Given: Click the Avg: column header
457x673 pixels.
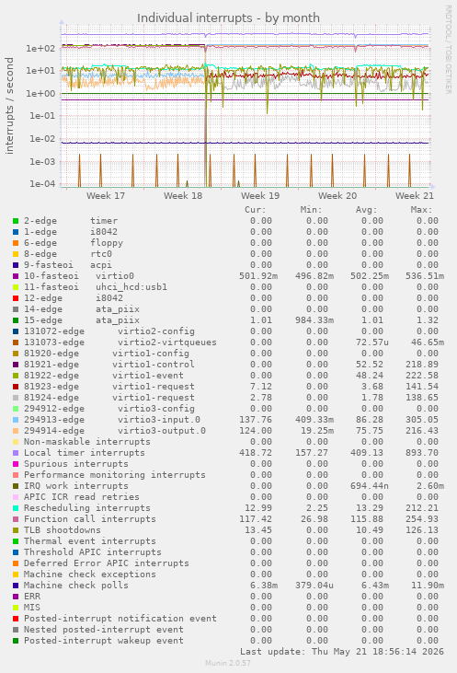Looking at the screenshot, I should pyautogui.click(x=366, y=210).
